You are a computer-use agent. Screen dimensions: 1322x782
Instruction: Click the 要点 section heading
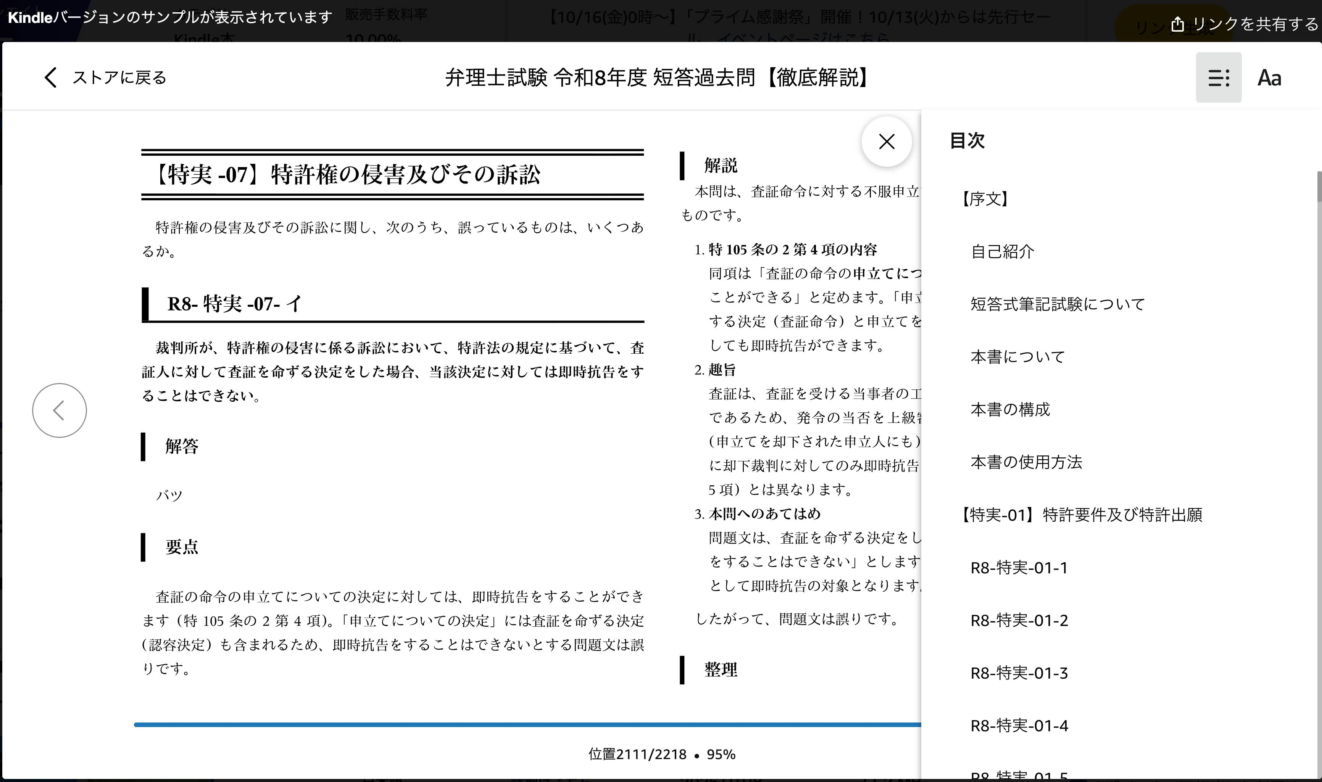click(182, 547)
